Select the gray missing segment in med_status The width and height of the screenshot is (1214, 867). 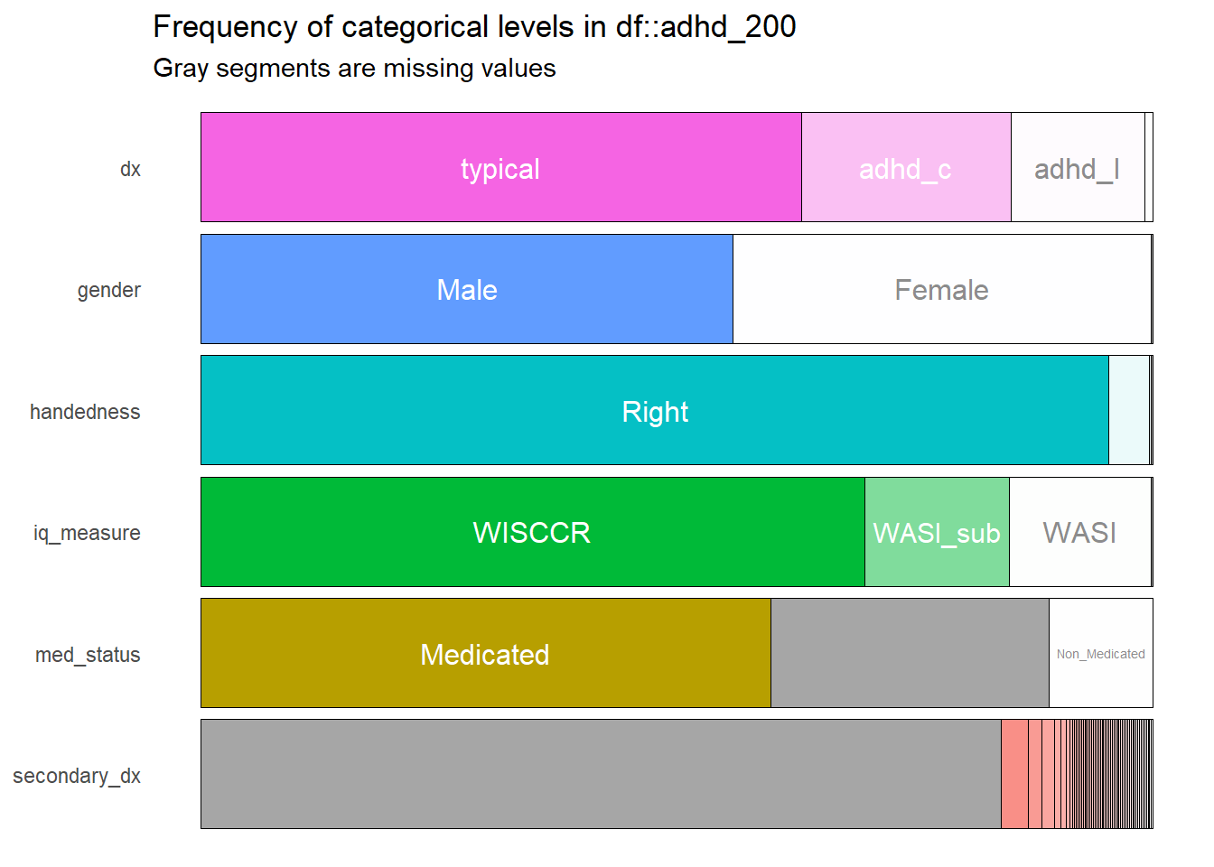pos(910,653)
